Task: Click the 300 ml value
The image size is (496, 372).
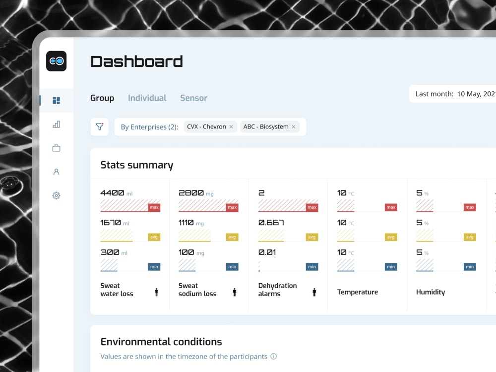Action: coord(114,252)
